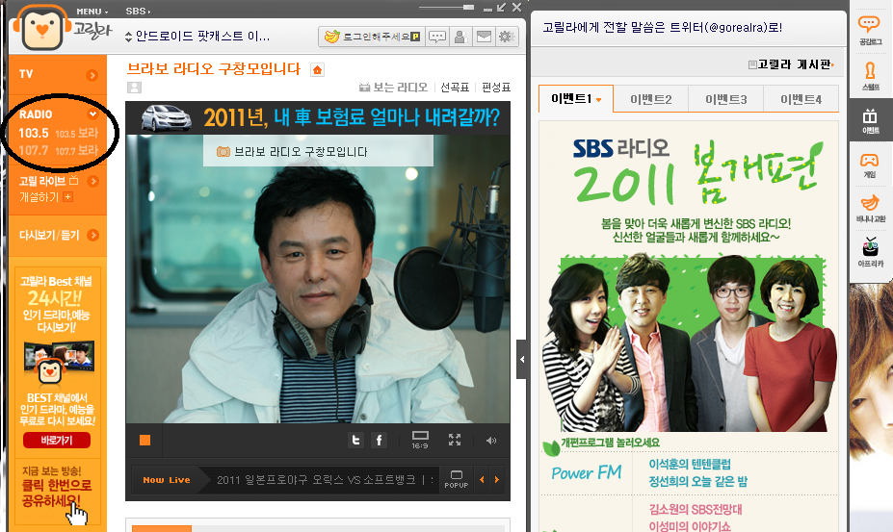
Task: Open 바나나 교환 banana icon
Action: click(870, 208)
